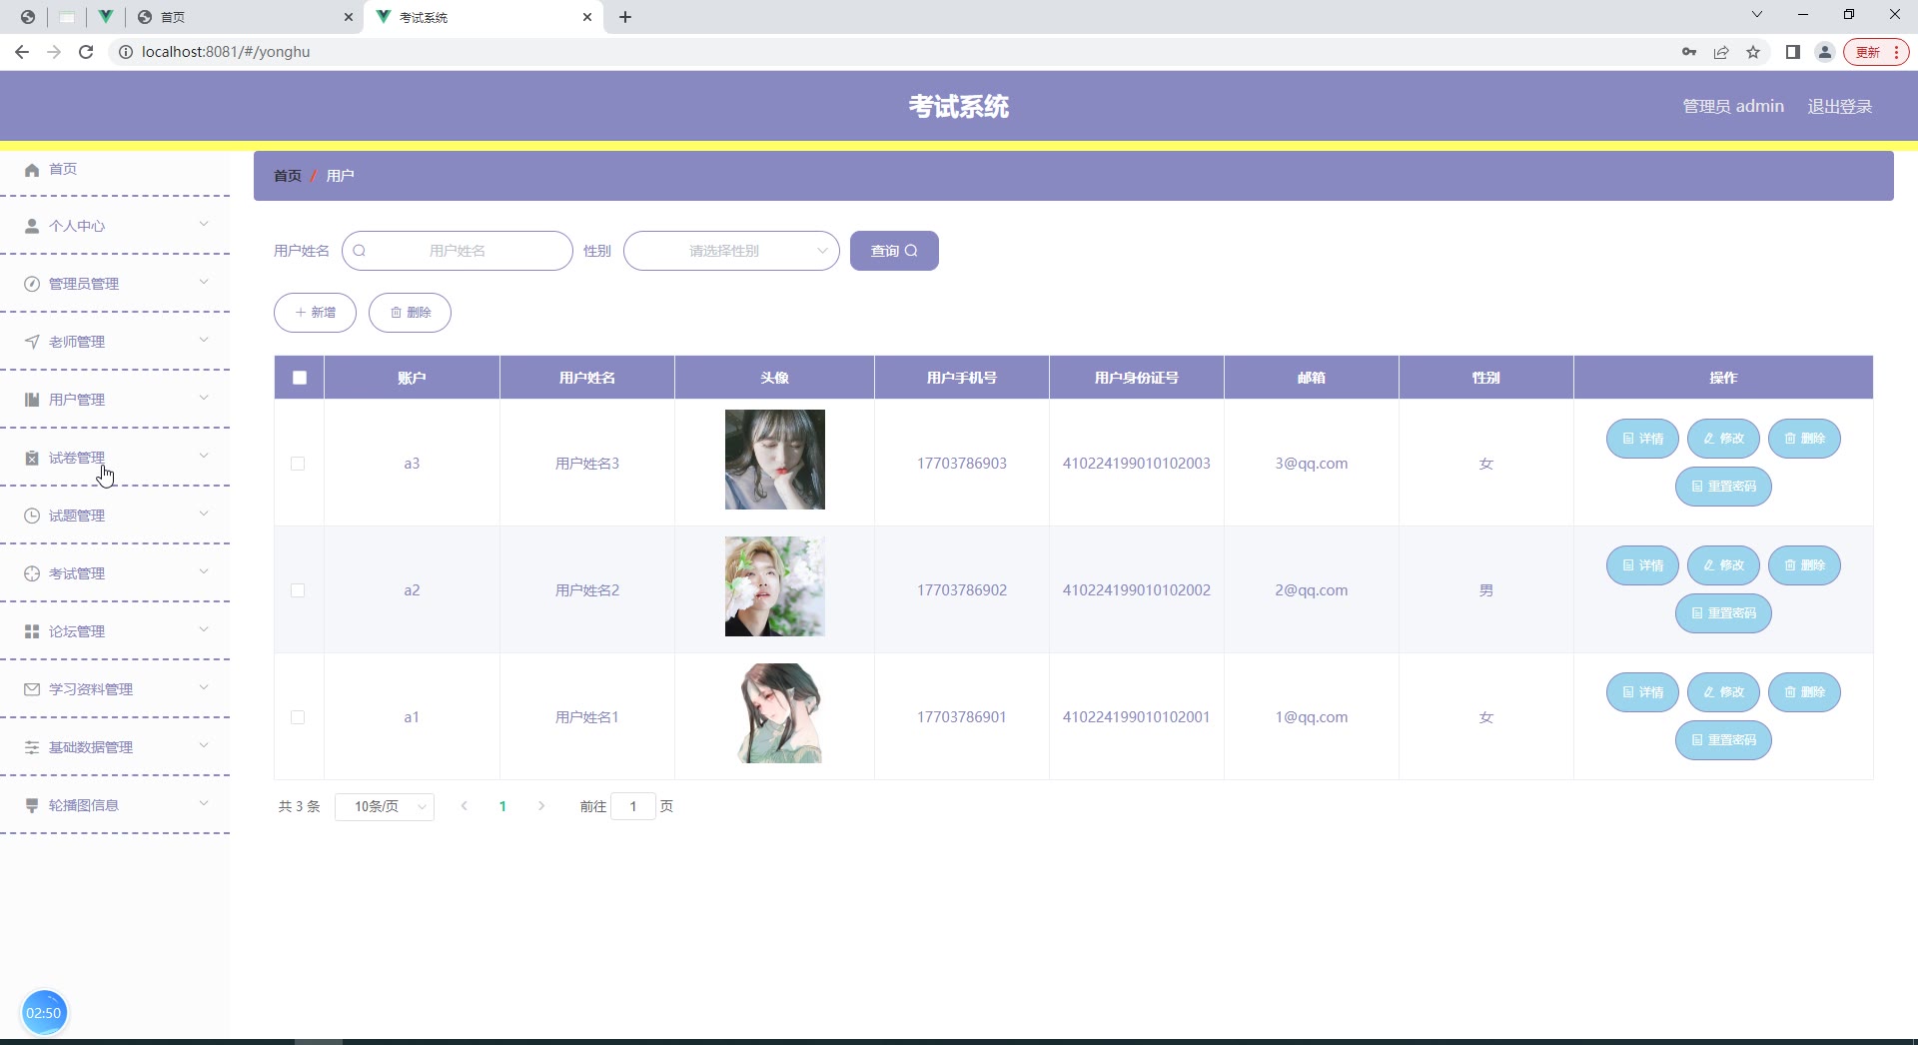The height and width of the screenshot is (1045, 1918).
Task: Open the 首页 sidebar menu item
Action: [x=115, y=170]
